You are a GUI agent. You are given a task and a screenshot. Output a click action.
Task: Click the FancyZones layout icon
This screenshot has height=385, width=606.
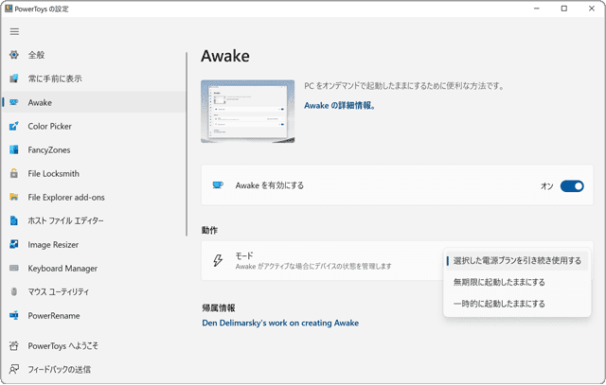pyautogui.click(x=14, y=149)
